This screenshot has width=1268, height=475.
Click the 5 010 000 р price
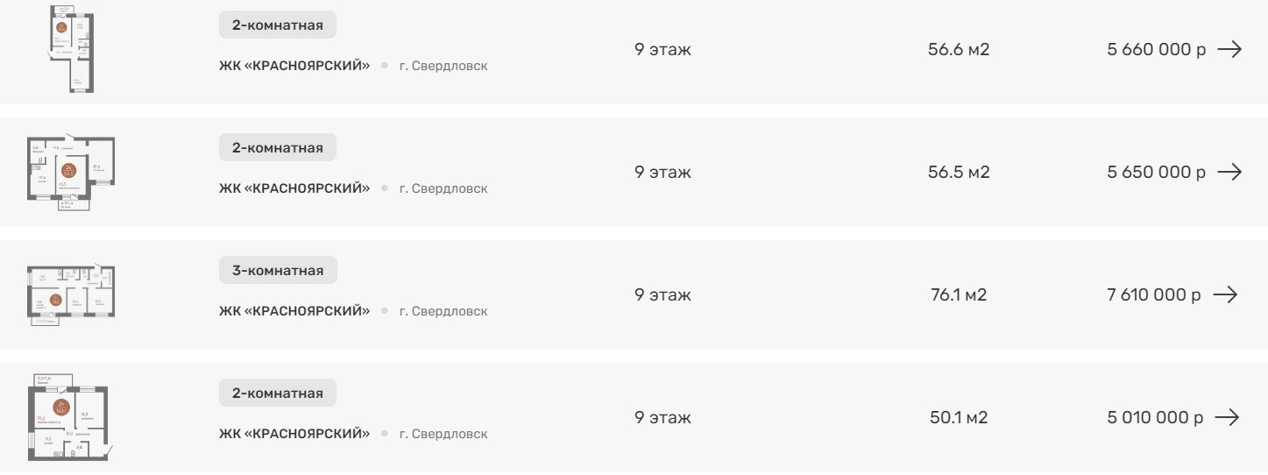click(x=1155, y=418)
